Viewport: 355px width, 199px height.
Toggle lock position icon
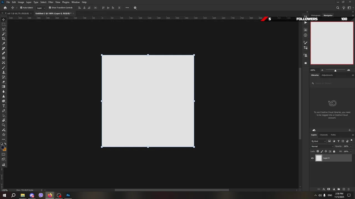pyautogui.click(x=326, y=151)
